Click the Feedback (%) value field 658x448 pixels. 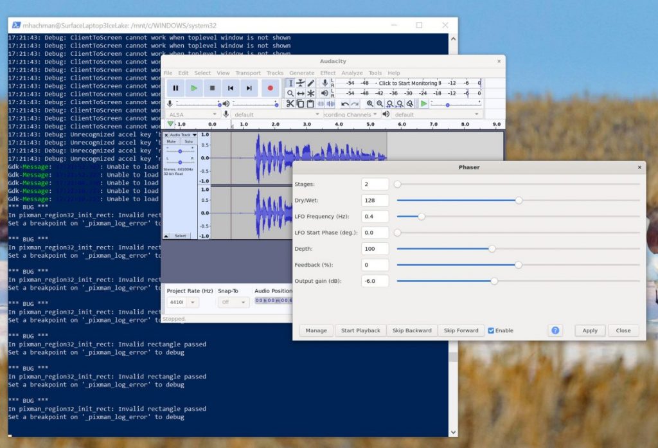click(375, 265)
